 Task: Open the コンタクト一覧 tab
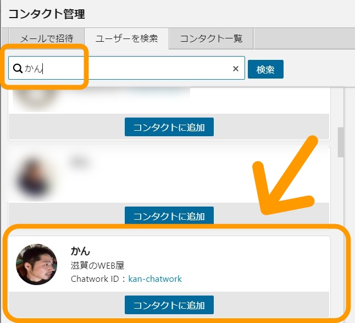211,39
